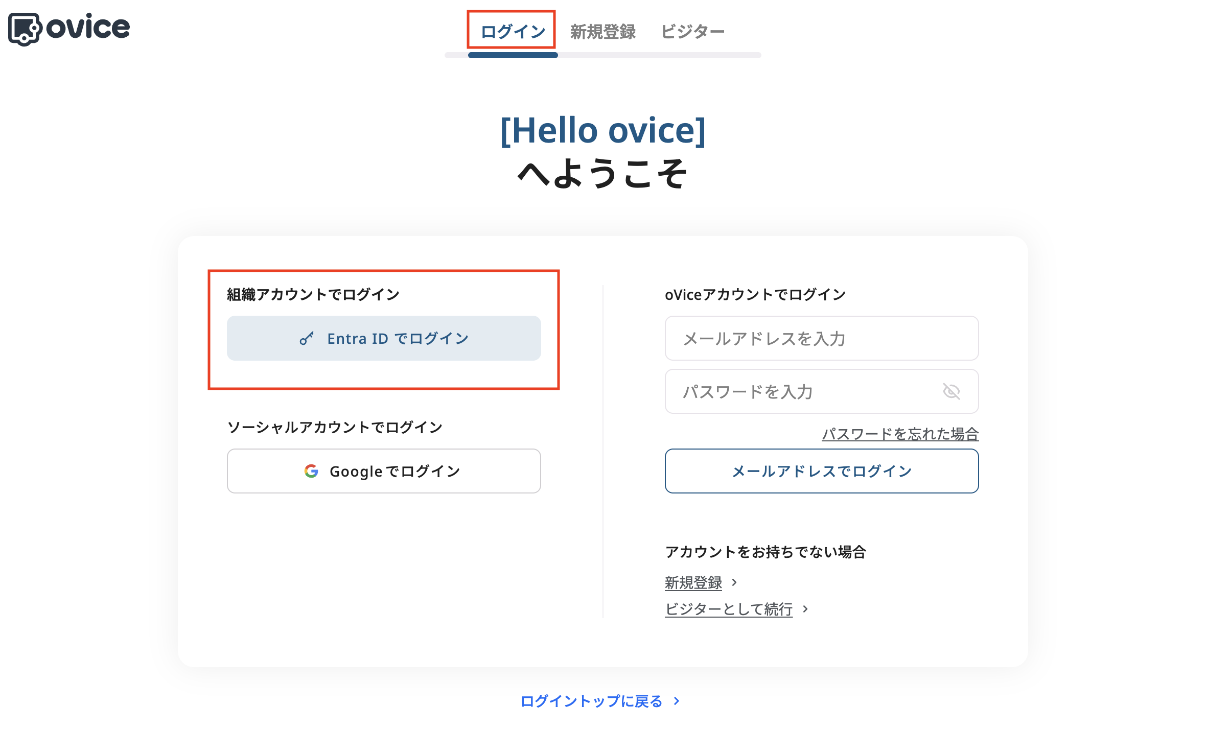Click the ソーシャルアカウントでログイン heading

click(x=335, y=427)
